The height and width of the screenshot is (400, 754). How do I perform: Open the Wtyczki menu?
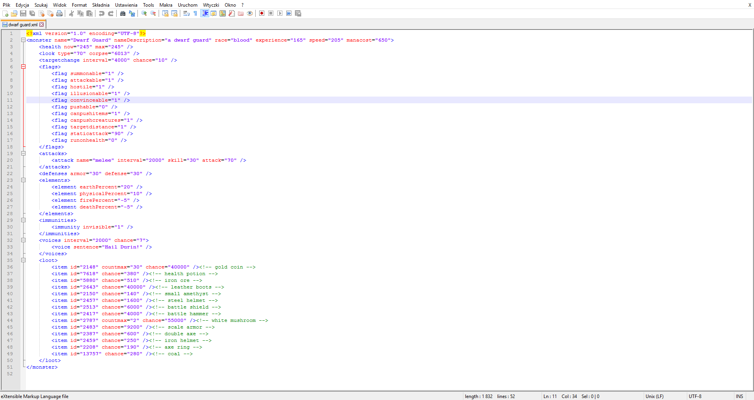[x=211, y=5]
